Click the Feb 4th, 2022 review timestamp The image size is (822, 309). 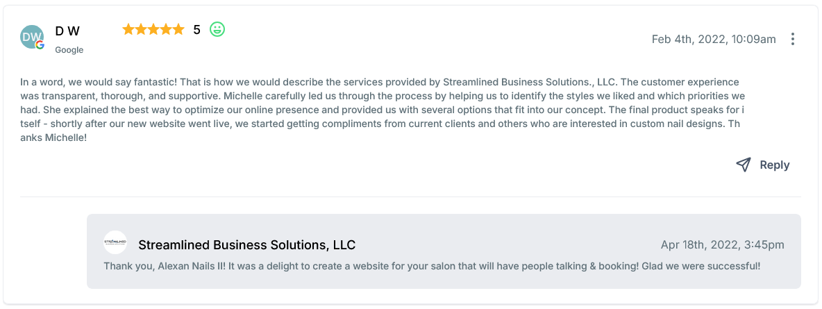713,40
